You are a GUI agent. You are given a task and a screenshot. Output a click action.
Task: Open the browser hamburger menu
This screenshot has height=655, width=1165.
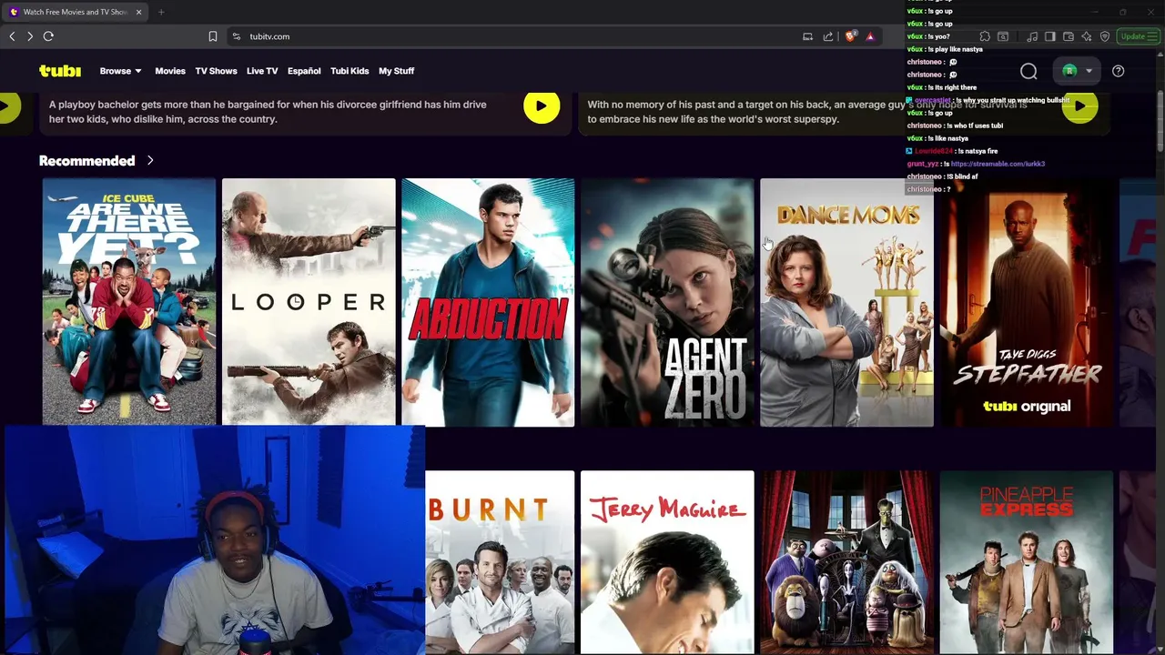1154,36
